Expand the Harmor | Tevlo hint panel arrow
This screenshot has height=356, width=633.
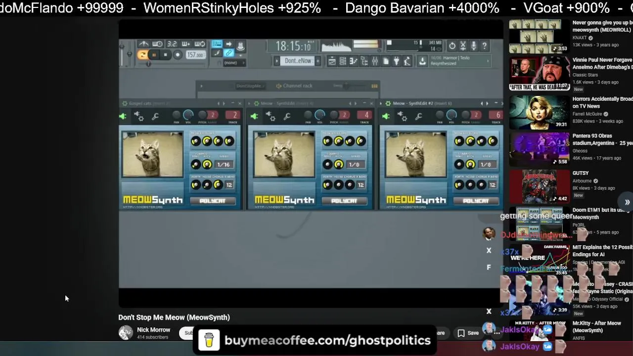488,61
